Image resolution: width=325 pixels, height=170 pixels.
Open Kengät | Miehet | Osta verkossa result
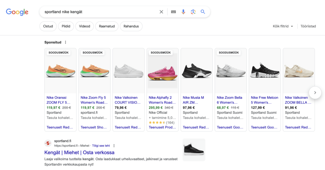click(x=79, y=153)
